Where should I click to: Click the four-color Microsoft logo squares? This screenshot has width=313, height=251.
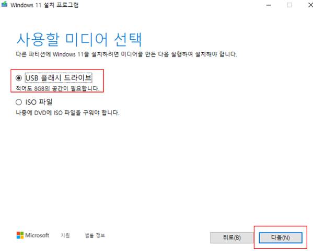coord(20,235)
